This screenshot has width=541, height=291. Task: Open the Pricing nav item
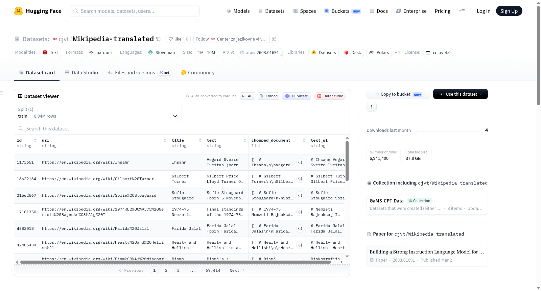click(x=443, y=11)
